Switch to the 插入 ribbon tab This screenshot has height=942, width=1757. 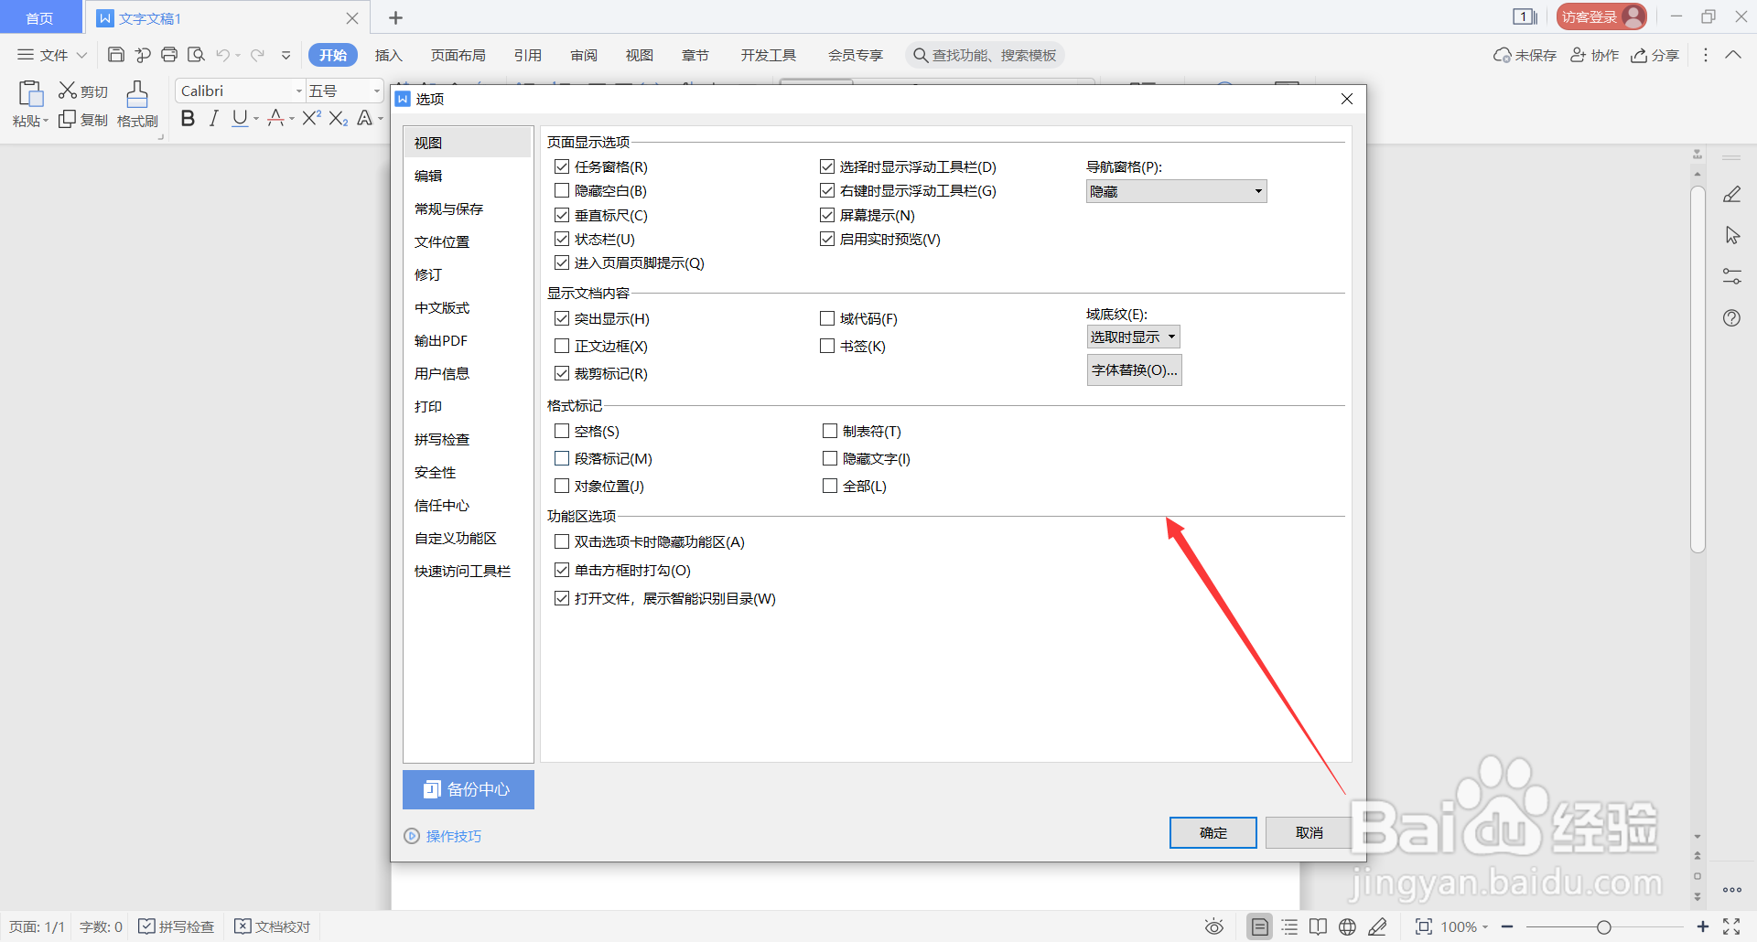[388, 55]
